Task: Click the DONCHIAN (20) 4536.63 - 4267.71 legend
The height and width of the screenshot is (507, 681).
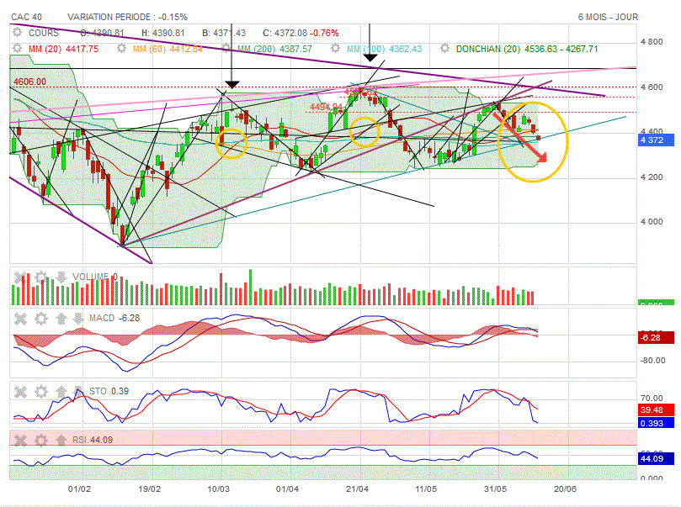Action: coord(527,49)
